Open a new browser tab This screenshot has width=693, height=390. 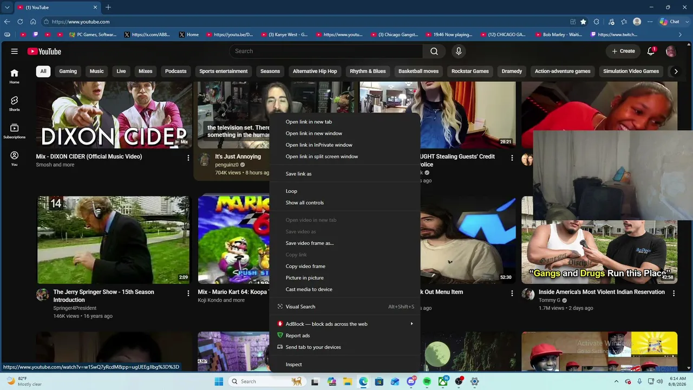tap(108, 7)
